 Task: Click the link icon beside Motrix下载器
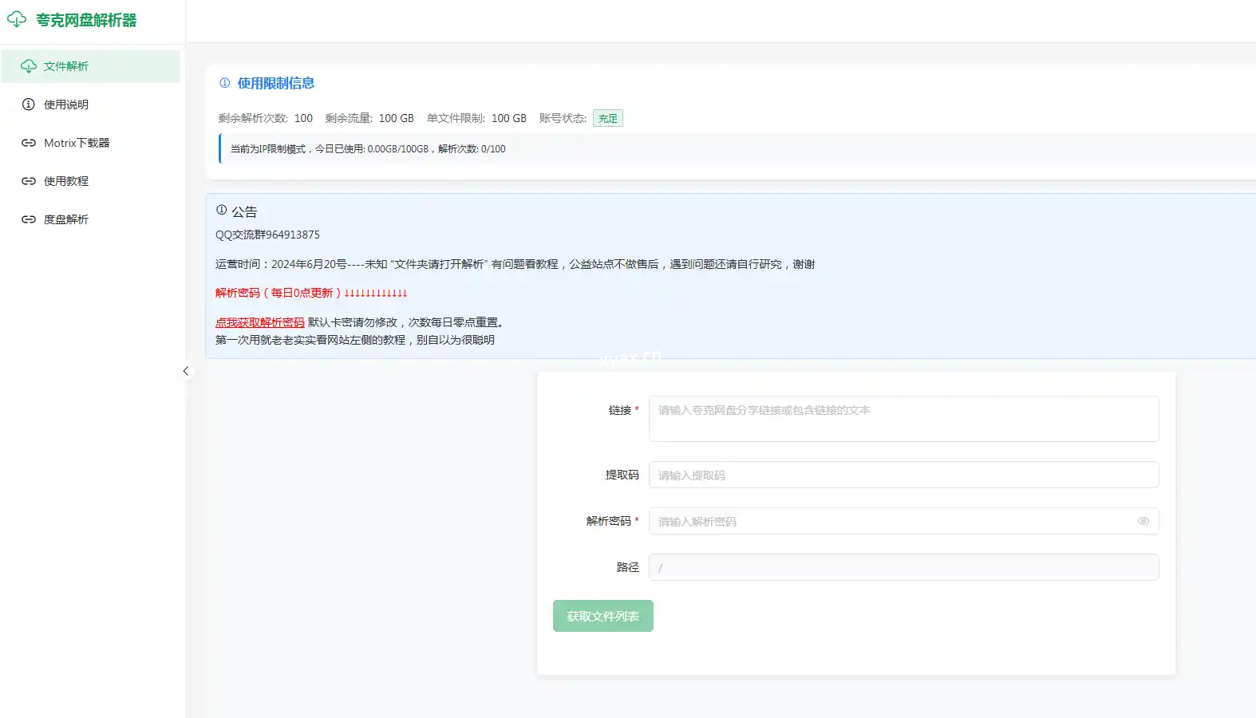29,143
